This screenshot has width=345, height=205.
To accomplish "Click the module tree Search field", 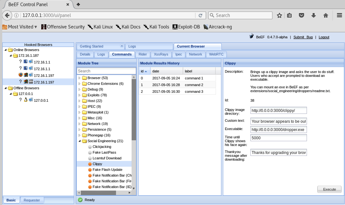I will tap(106, 71).
